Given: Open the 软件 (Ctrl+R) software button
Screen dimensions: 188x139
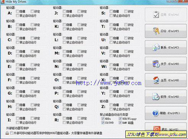Looking at the screenshot, I should pyautogui.click(x=166, y=96).
